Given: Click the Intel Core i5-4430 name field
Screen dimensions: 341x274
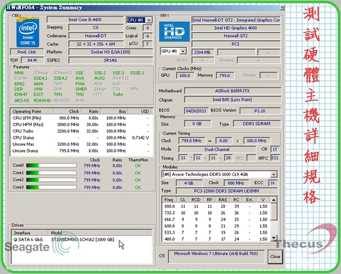Looking at the screenshot, I should point(85,19).
